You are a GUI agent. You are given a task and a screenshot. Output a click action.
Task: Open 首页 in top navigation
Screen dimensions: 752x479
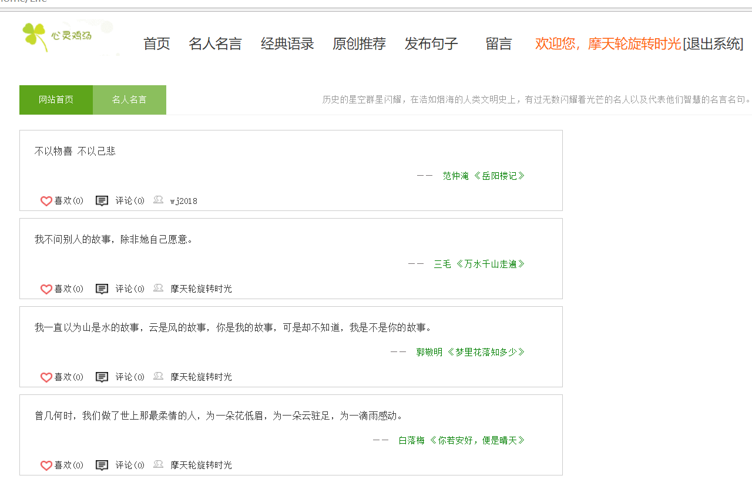coord(157,43)
